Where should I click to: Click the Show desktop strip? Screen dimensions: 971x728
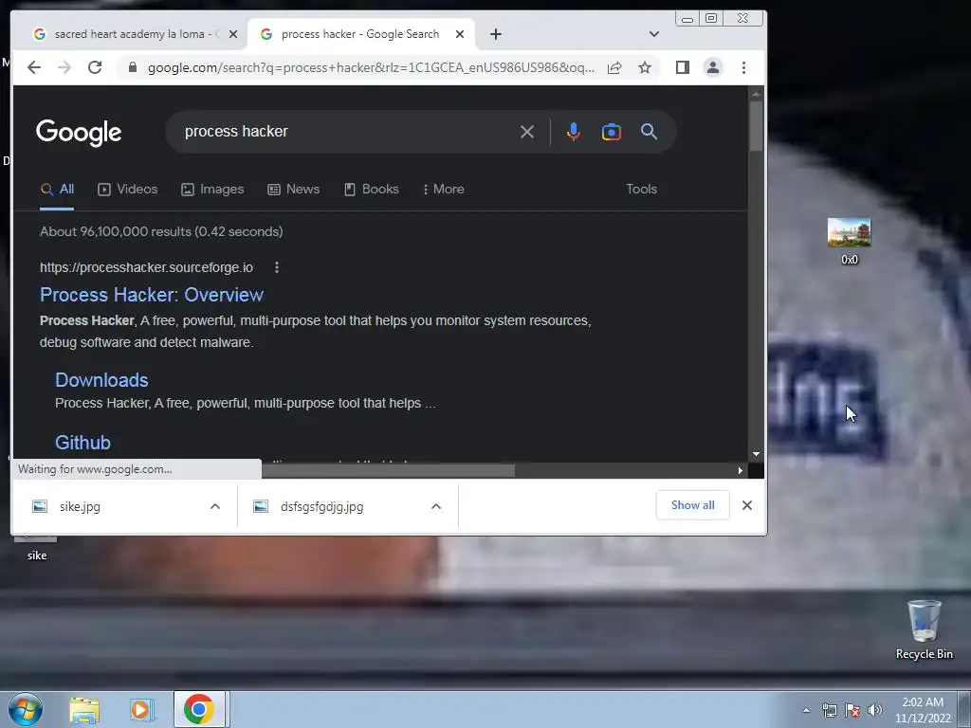964,709
